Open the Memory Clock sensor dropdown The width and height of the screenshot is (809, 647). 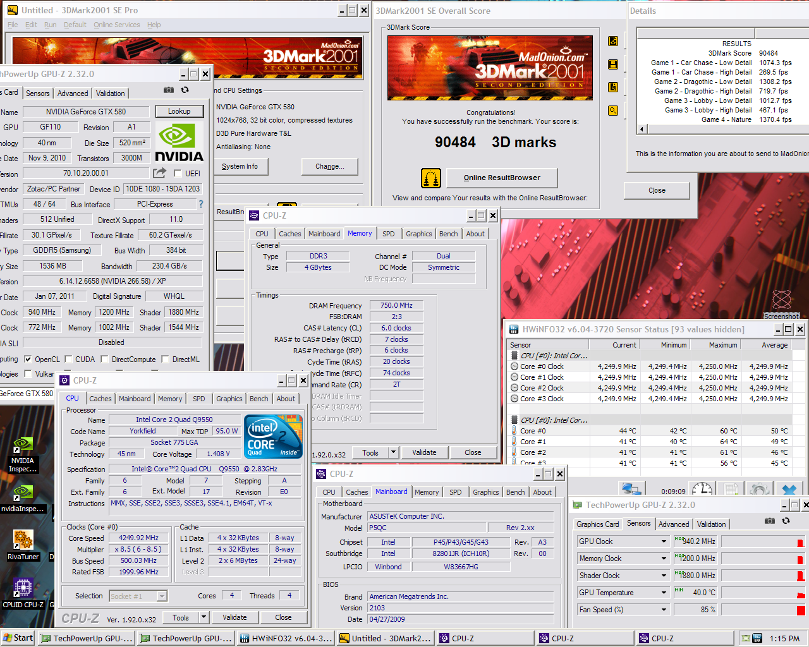pos(664,559)
